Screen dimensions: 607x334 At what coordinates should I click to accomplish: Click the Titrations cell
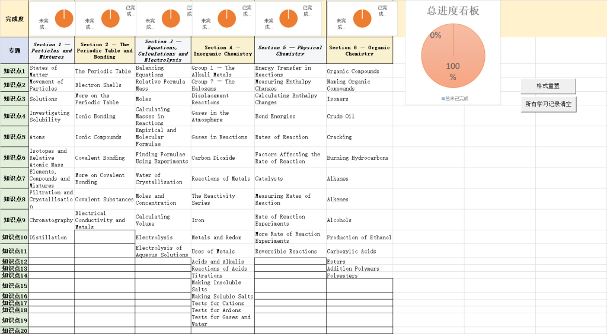pyautogui.click(x=223, y=275)
